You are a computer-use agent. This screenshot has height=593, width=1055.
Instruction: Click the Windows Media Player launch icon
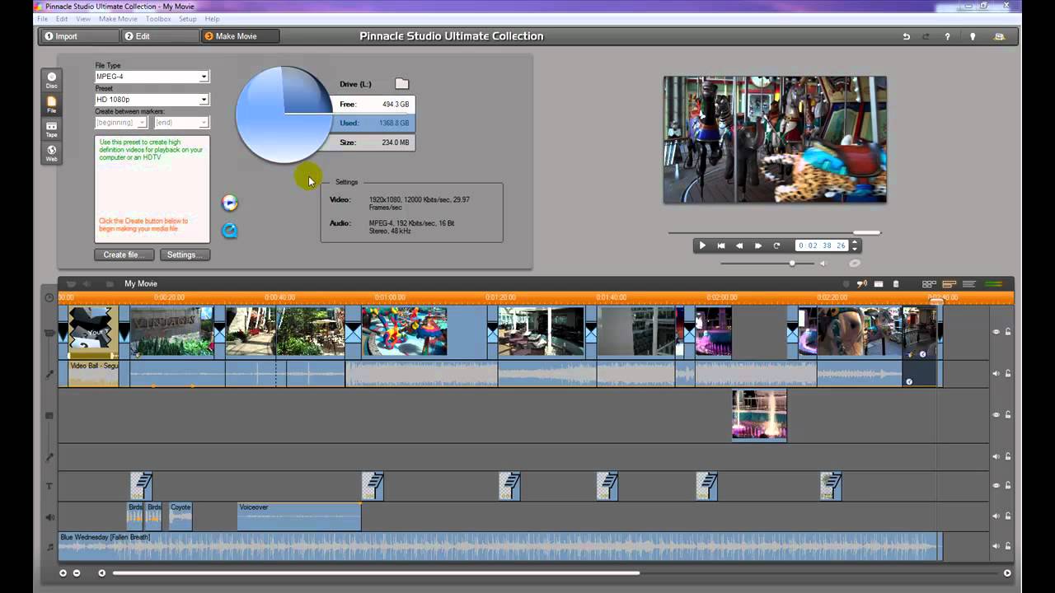230,203
